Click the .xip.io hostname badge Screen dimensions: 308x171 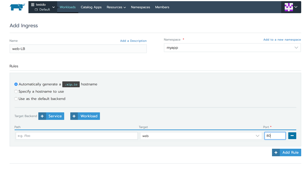71,84
